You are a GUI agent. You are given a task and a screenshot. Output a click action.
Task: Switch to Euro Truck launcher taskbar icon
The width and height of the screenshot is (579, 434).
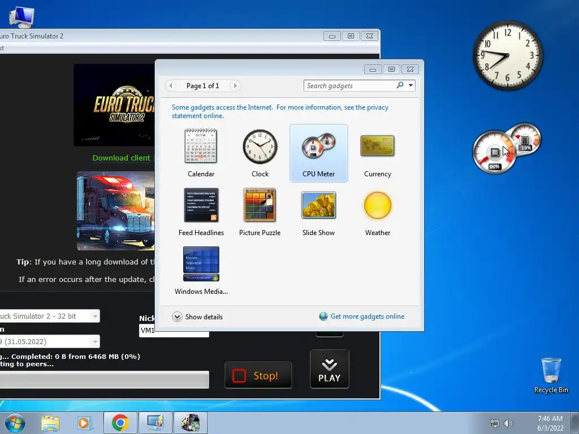pyautogui.click(x=190, y=423)
